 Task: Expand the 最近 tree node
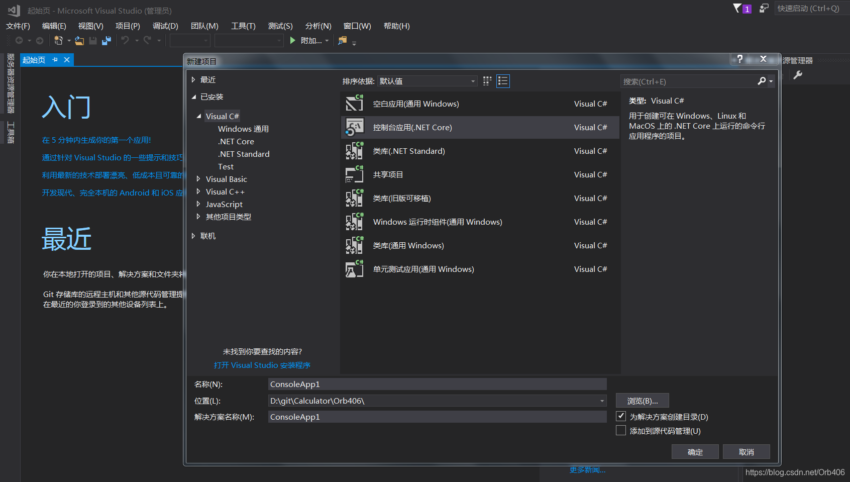(193, 79)
